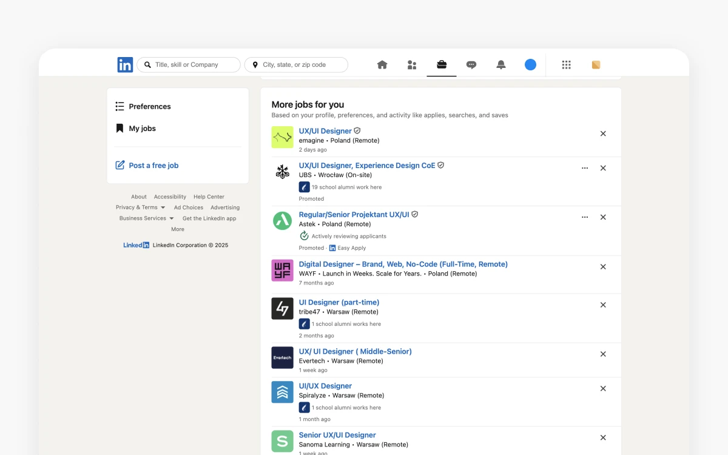Open UX/ UI Designer ( Middle-Senior) job
Image resolution: width=728 pixels, height=455 pixels.
point(355,352)
